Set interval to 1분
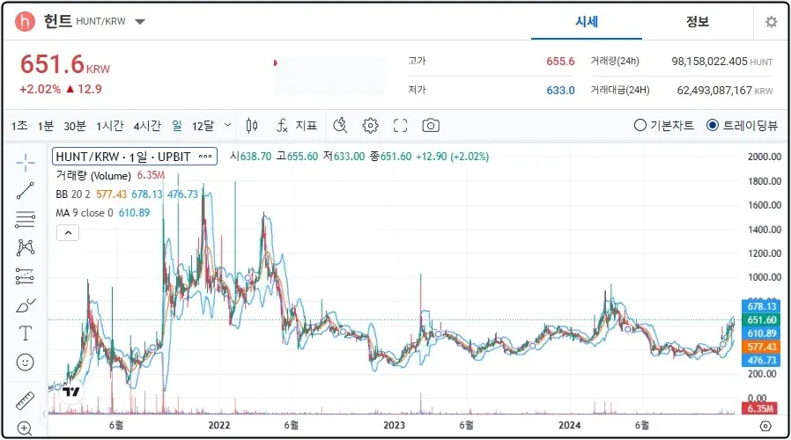This screenshot has width=791, height=440. (x=46, y=126)
